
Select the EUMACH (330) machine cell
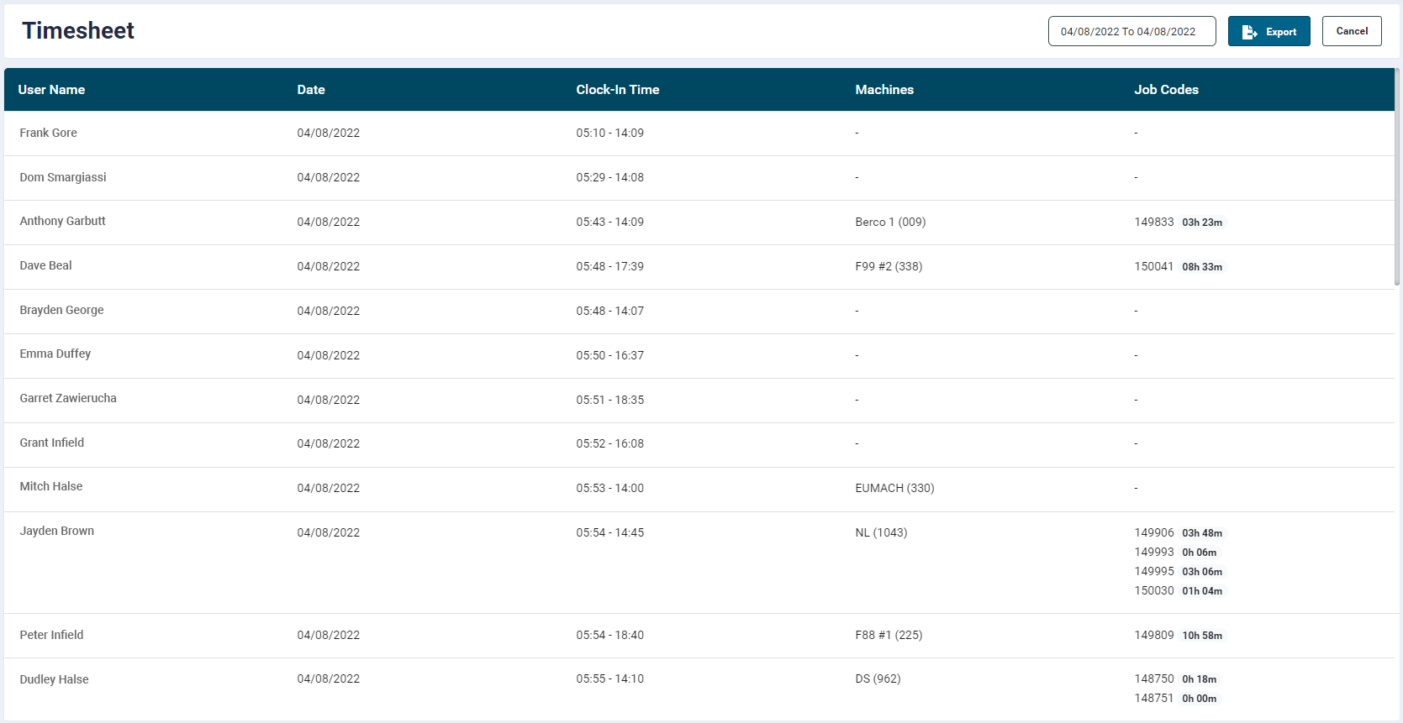(894, 488)
